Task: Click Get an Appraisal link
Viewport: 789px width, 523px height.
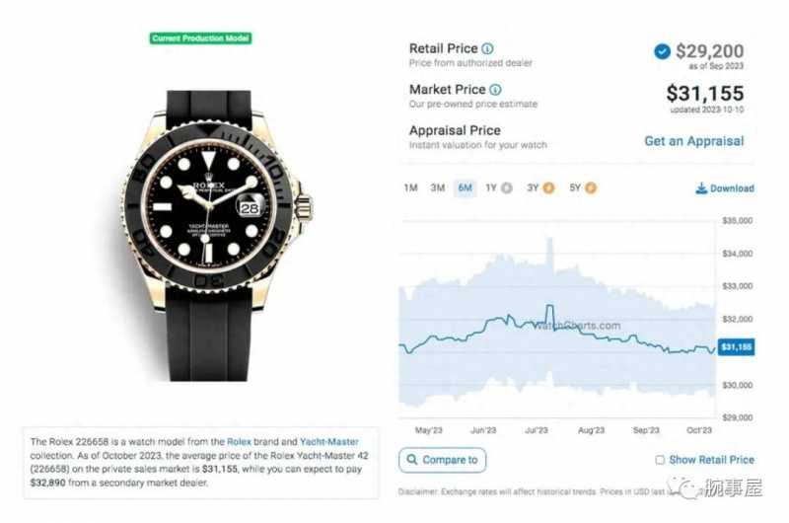Action: 694,141
